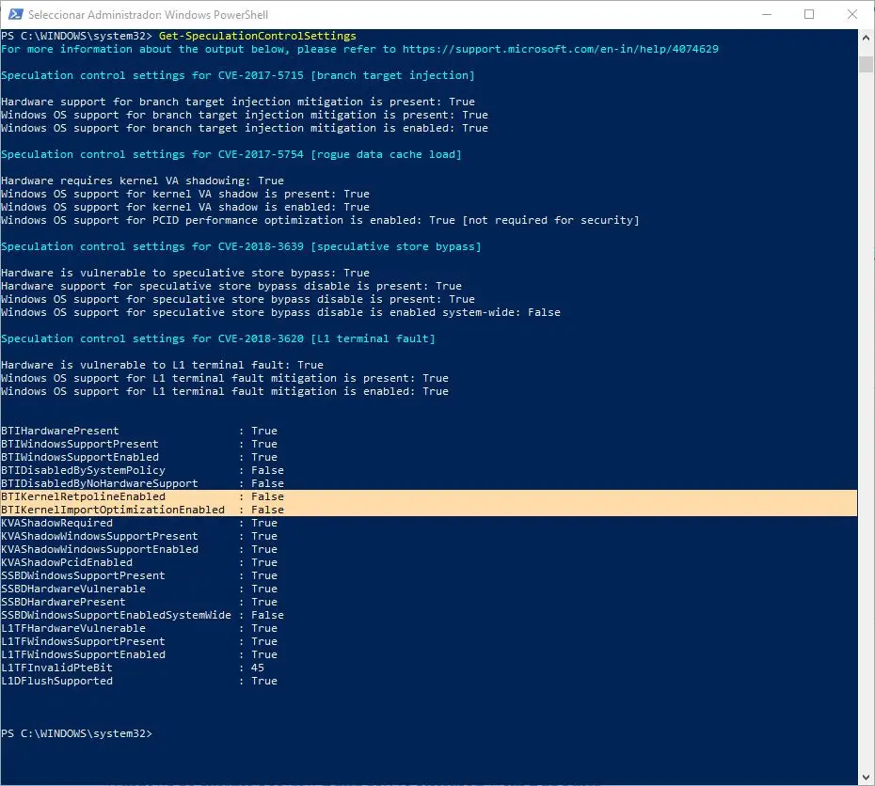Click the L1DFlushSupported row

click(x=139, y=682)
